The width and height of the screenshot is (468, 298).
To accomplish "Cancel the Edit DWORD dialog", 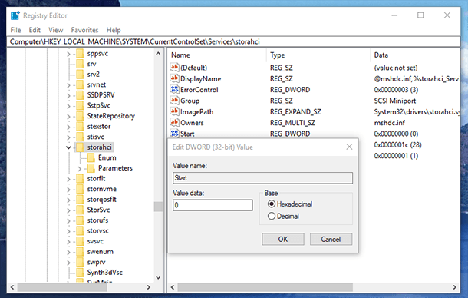I will coord(331,239).
